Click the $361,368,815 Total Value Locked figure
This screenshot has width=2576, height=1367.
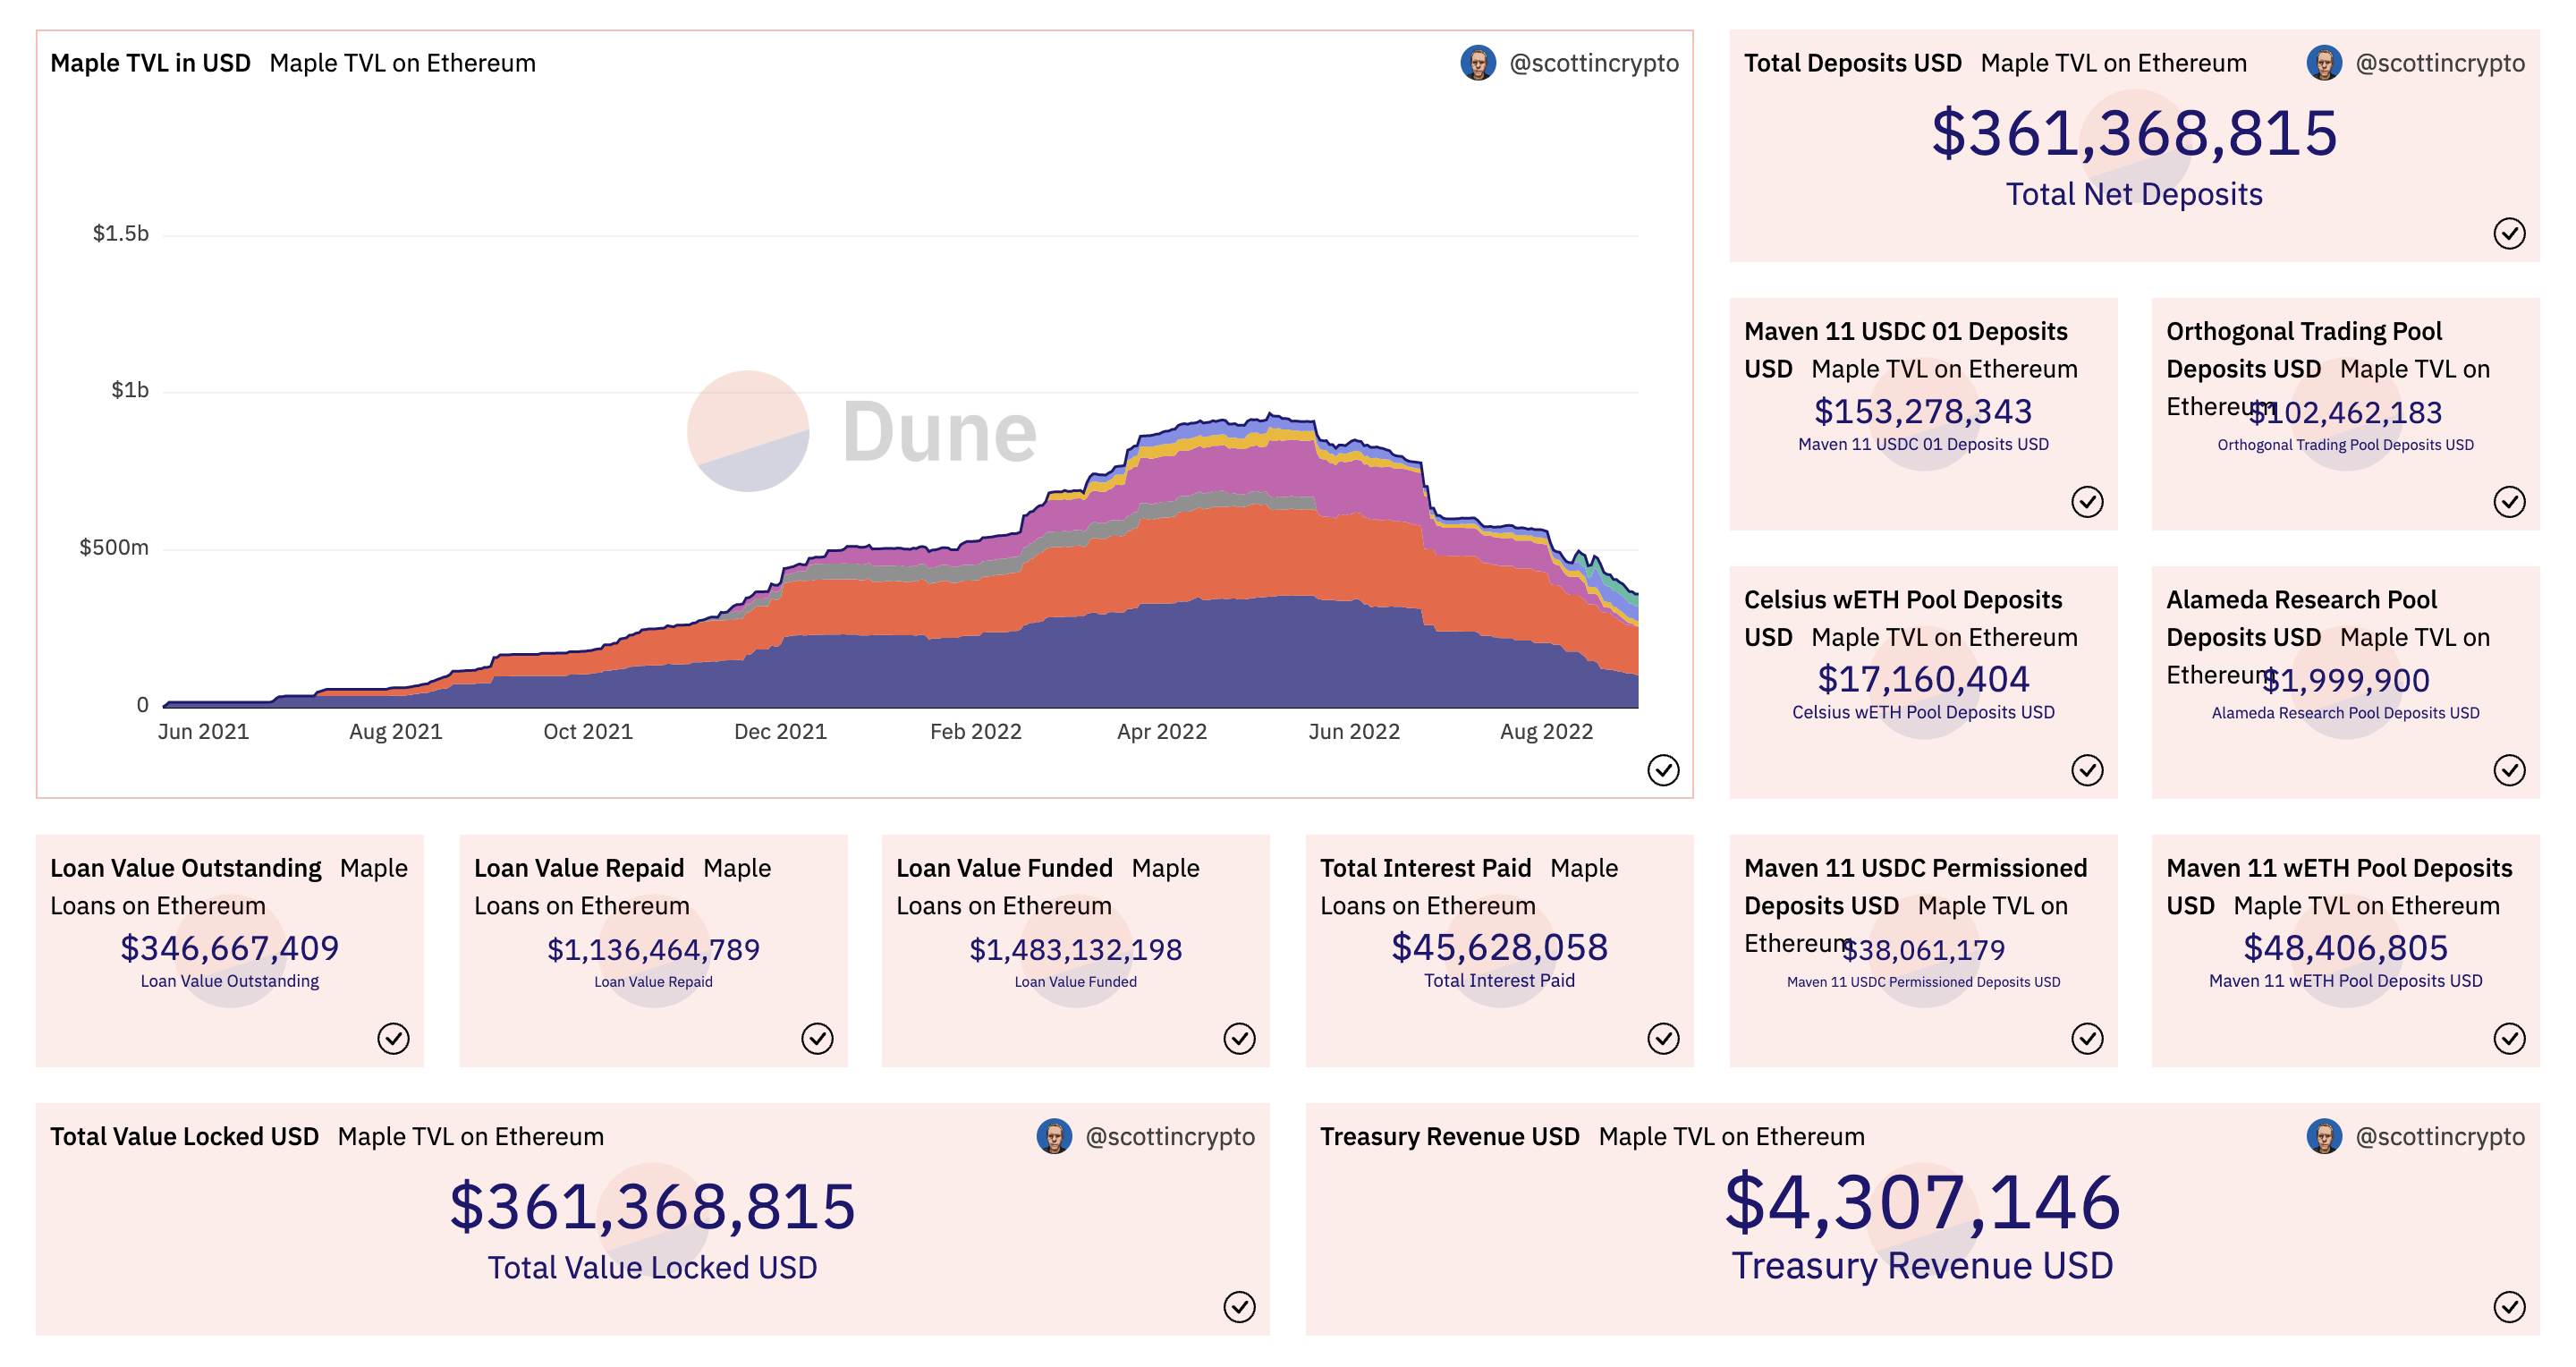point(652,1207)
